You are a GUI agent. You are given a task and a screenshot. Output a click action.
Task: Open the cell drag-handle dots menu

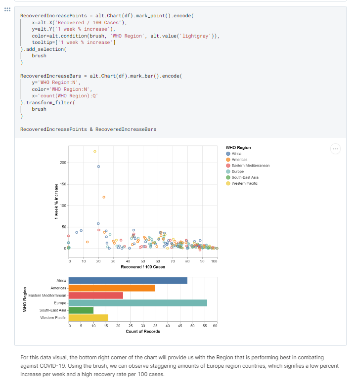tap(7, 9)
